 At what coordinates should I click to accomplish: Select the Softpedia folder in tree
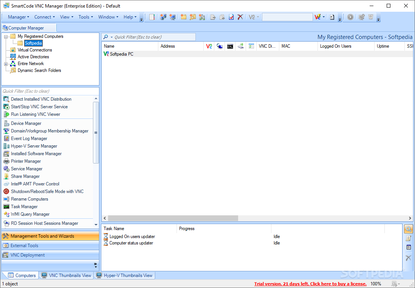(x=33, y=43)
